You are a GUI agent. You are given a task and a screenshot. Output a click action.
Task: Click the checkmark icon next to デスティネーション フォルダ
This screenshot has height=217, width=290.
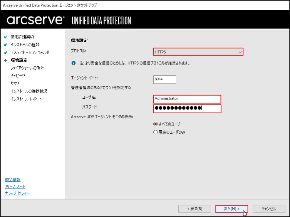[6, 53]
